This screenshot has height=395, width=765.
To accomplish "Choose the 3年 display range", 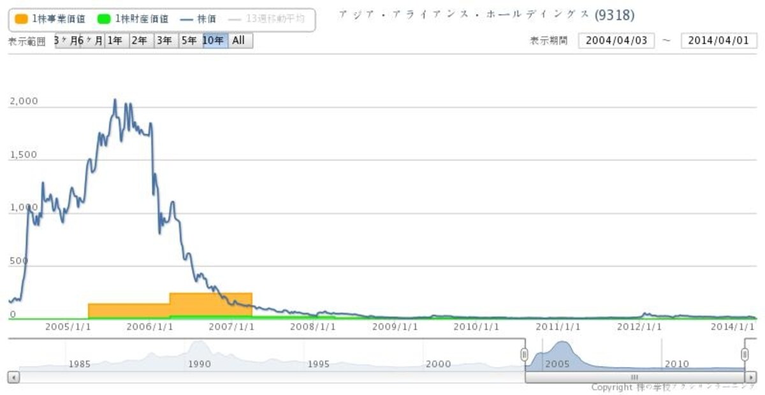I will pos(165,41).
